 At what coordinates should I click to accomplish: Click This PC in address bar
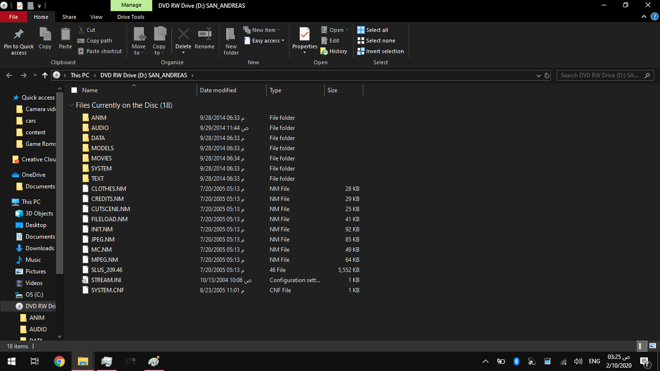tap(80, 75)
